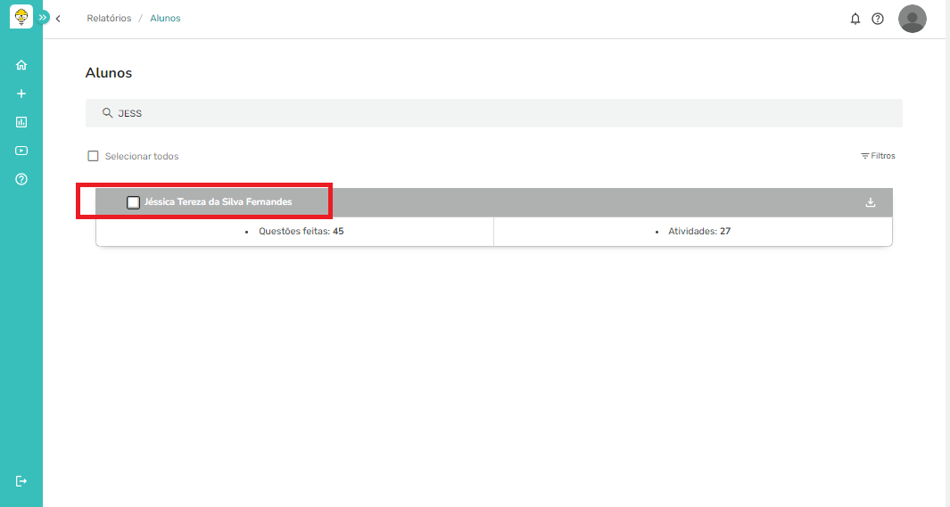The width and height of the screenshot is (950, 507).
Task: Select student Jéssica Tereza da Silva Fernandes
Action: pos(219,202)
